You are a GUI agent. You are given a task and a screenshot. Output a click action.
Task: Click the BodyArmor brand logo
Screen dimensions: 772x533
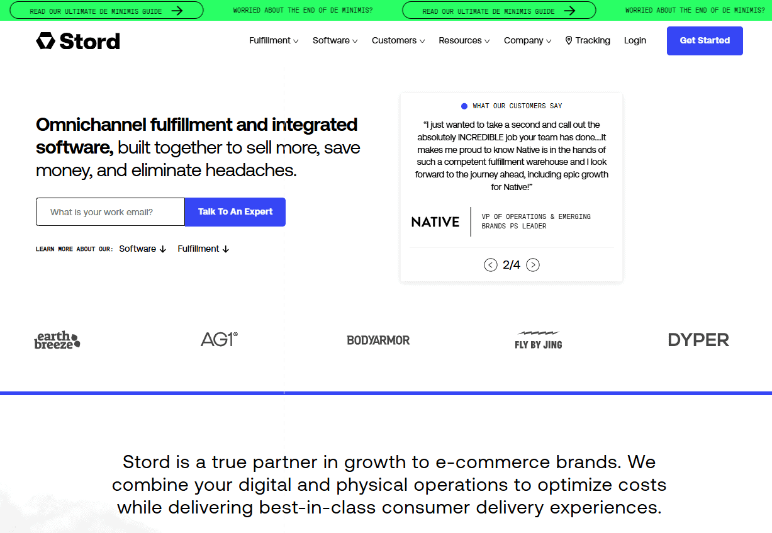coord(378,340)
